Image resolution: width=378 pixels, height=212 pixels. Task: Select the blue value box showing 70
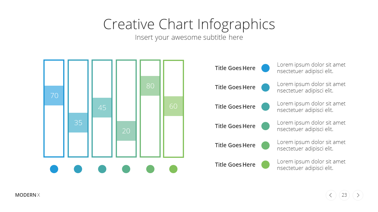[54, 95]
